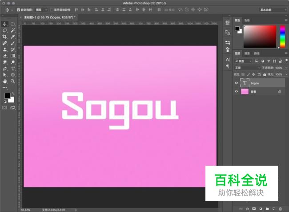Uncheck the Auto-Select checkbox
This screenshot has height=212, width=289.
18,10
